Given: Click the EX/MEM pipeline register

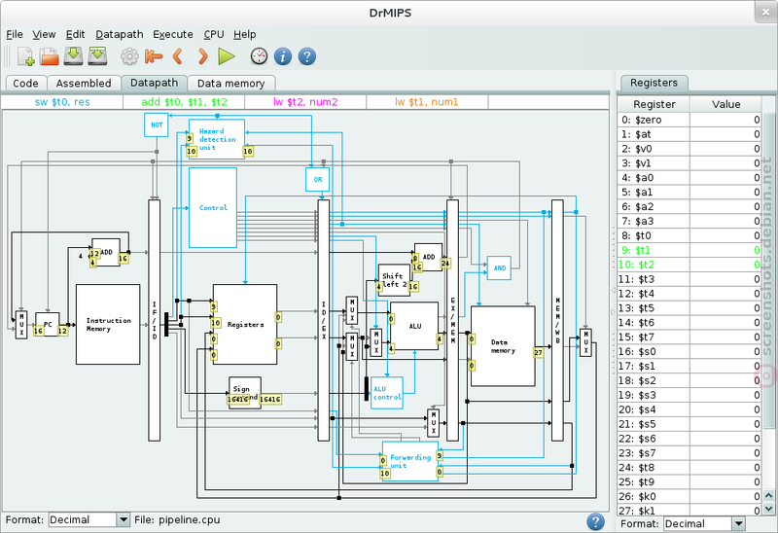Looking at the screenshot, I should tap(452, 320).
